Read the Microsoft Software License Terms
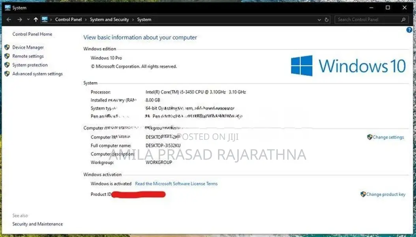The width and height of the screenshot is (416, 237). (x=176, y=184)
